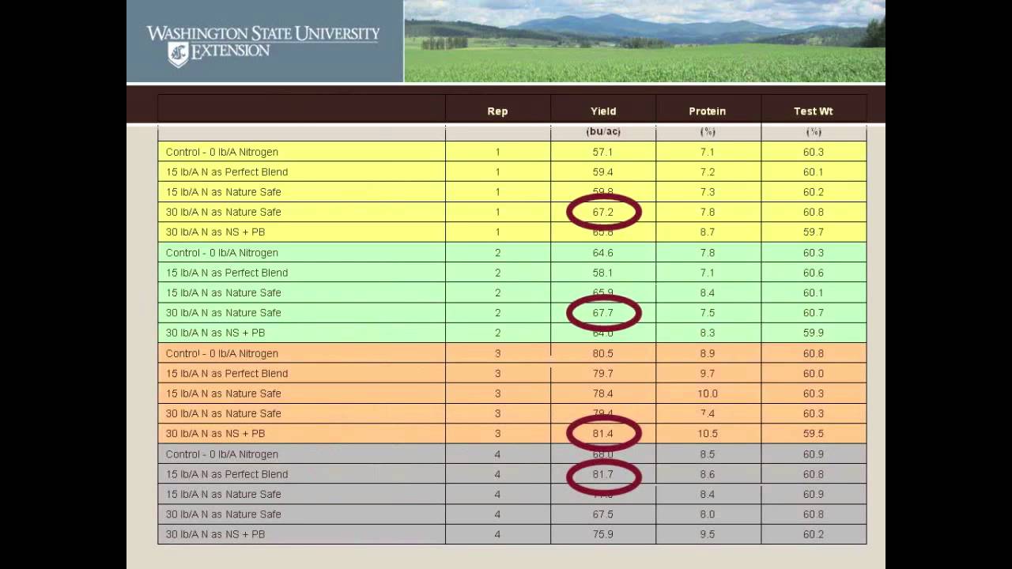Click the (bu/ac) unit label under Yield
Screen dimensions: 1012x569
(x=603, y=132)
